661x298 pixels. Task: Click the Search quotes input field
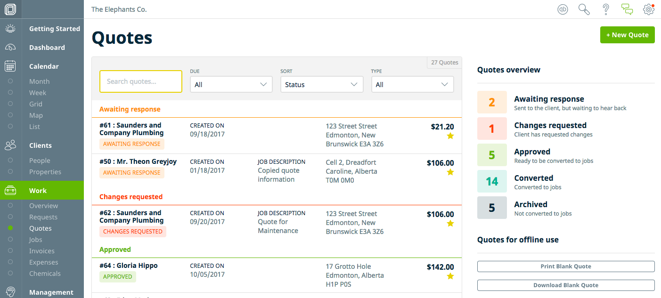(x=140, y=81)
